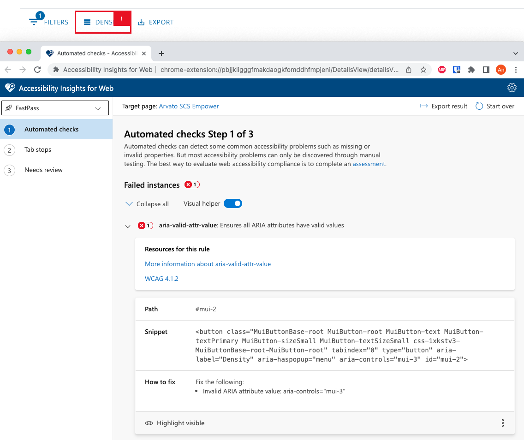
Task: Open the tab search chevron
Action: (515, 54)
